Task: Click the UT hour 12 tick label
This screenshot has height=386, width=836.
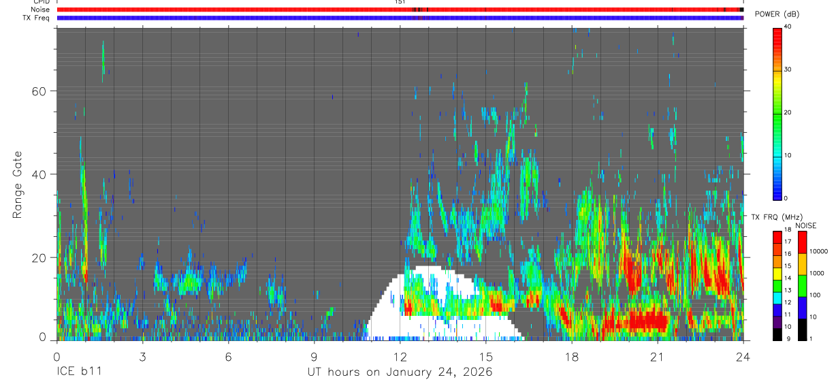Action: 400,357
